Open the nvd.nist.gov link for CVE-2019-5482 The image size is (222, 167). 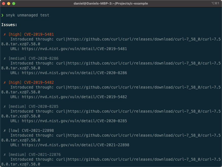(x=74, y=97)
